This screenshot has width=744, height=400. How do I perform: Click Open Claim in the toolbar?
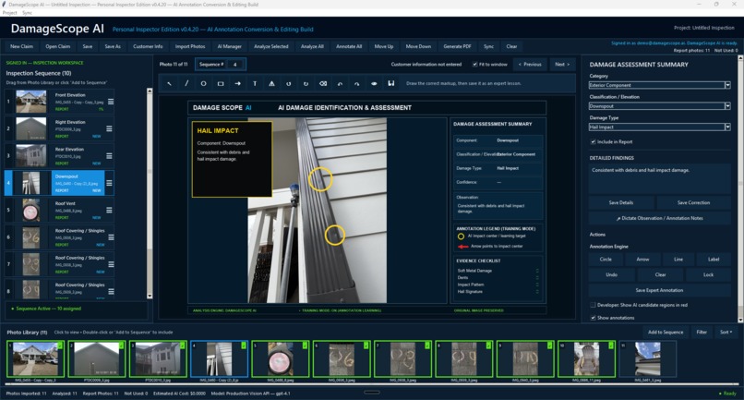click(58, 46)
